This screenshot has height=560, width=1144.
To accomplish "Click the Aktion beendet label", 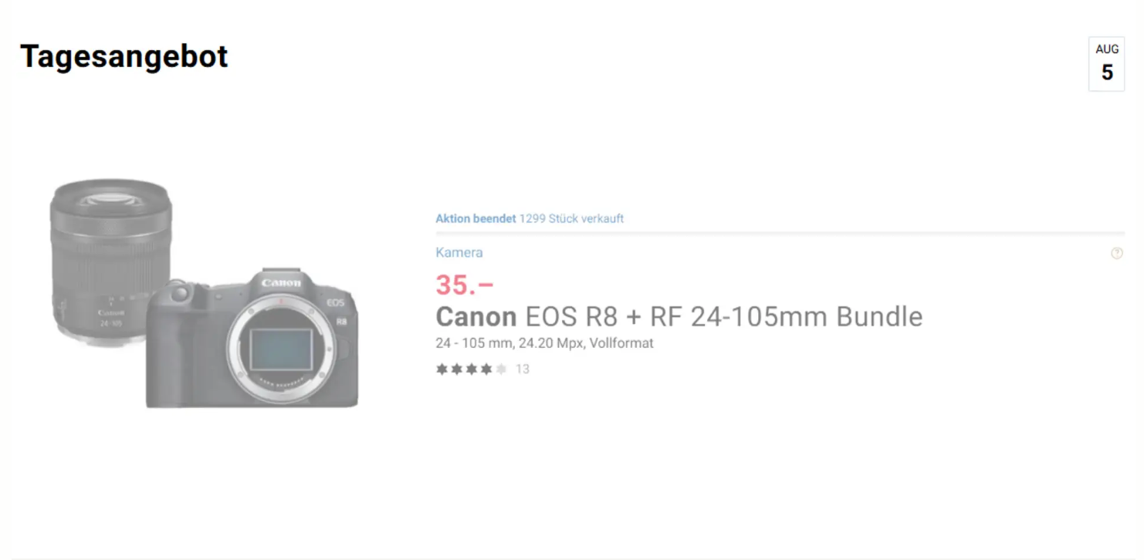I will point(474,218).
